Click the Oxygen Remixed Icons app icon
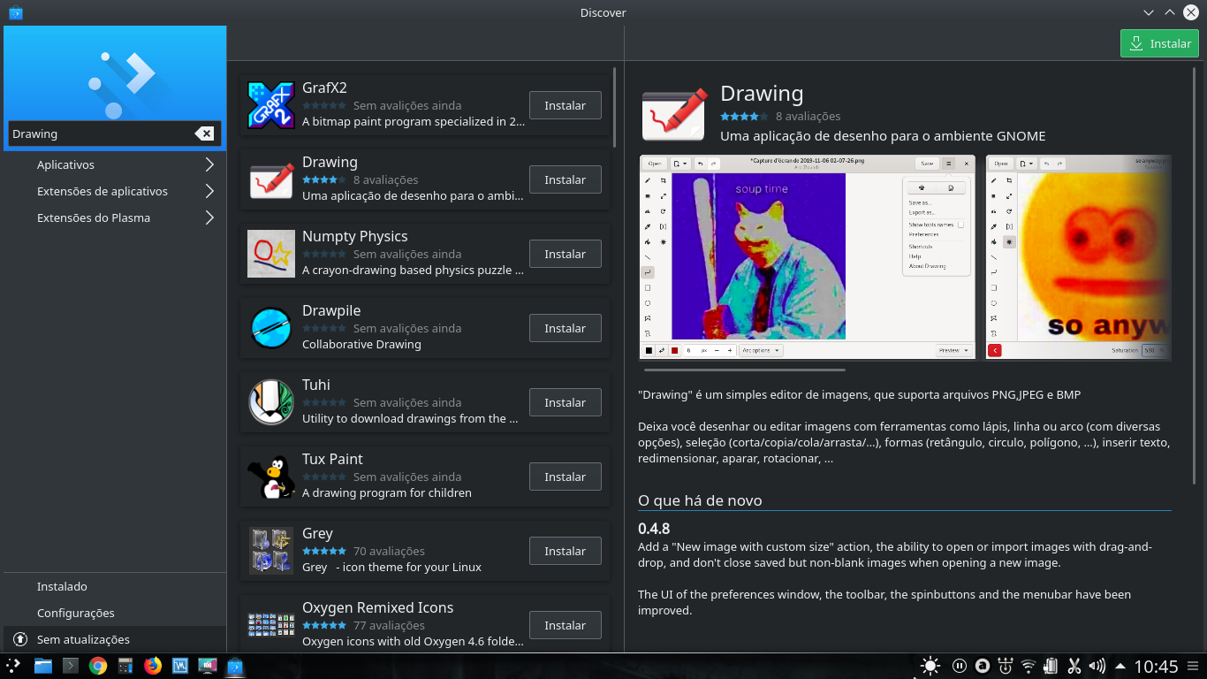Viewport: 1207px width, 679px height. coord(270,623)
